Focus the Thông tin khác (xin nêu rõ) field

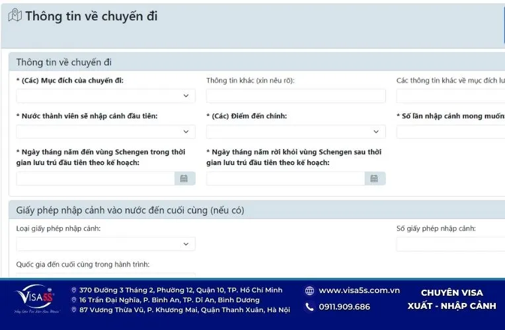click(x=295, y=96)
